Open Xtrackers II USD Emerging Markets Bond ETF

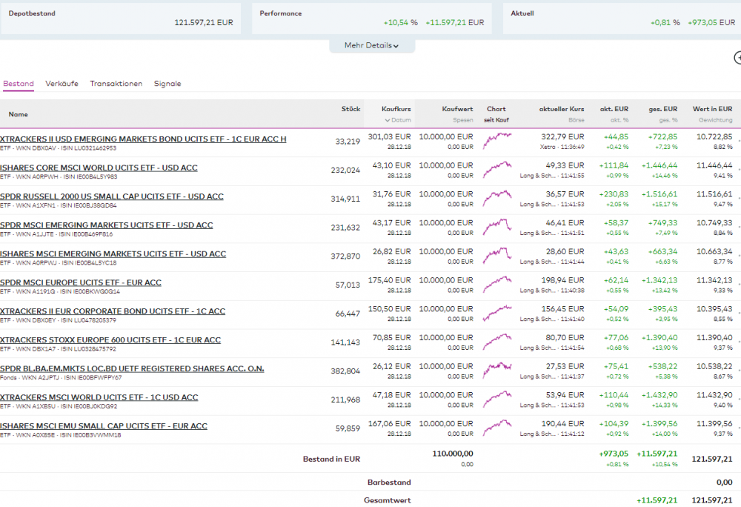(x=143, y=139)
